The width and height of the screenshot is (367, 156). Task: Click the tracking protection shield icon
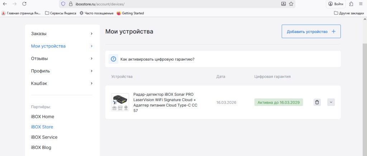(63, 4)
